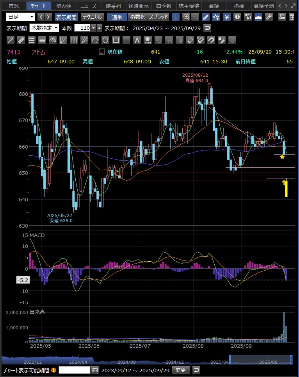Click the yen symbol icon
Image resolution: width=299 pixels, height=377 pixels.
pyautogui.click(x=227, y=17)
